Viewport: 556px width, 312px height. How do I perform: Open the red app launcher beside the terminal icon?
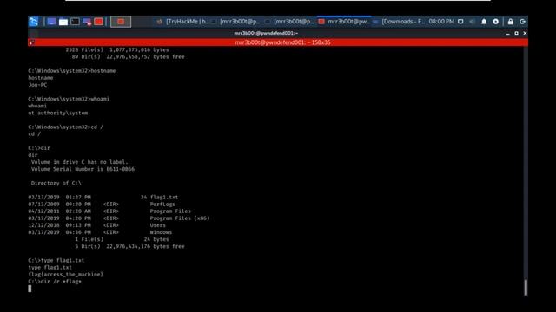click(x=98, y=22)
